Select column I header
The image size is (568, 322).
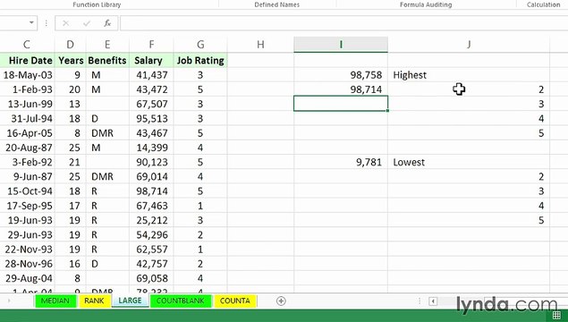tap(341, 45)
